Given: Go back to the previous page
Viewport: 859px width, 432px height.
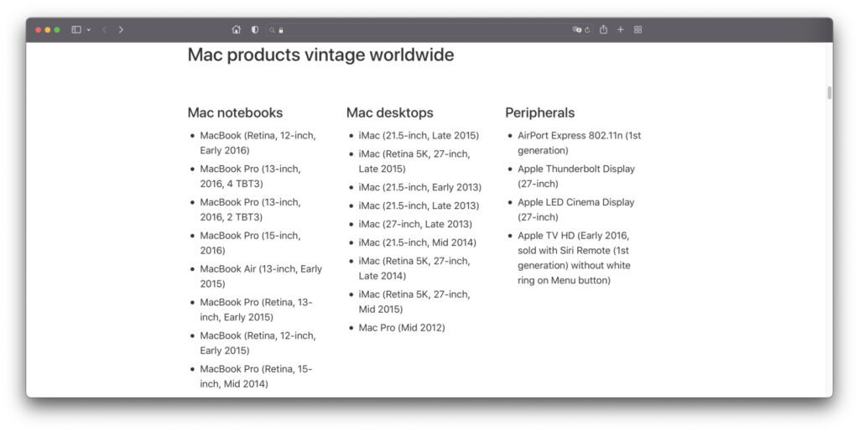Looking at the screenshot, I should tap(104, 29).
